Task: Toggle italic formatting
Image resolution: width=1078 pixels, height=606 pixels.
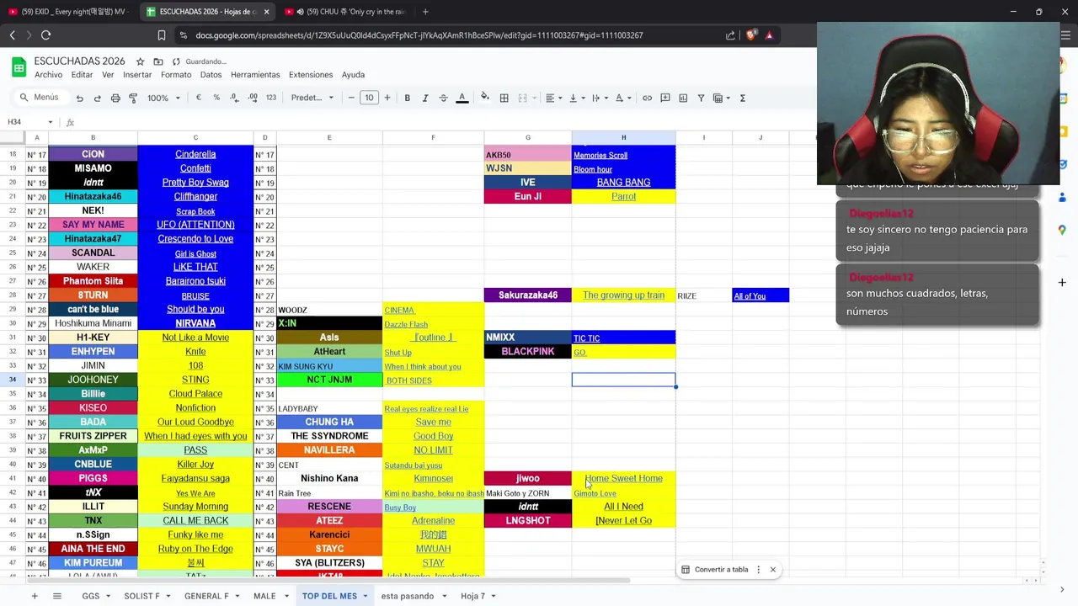Action: tap(425, 98)
